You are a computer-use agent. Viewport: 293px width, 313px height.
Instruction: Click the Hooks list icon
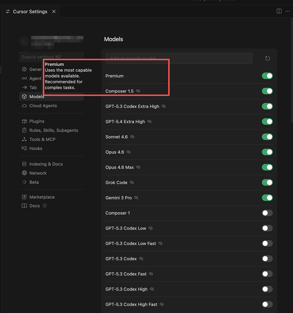pos(24,148)
